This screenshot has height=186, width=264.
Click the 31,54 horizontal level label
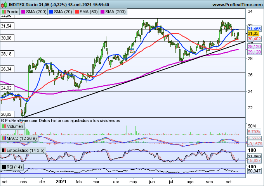[7, 26]
